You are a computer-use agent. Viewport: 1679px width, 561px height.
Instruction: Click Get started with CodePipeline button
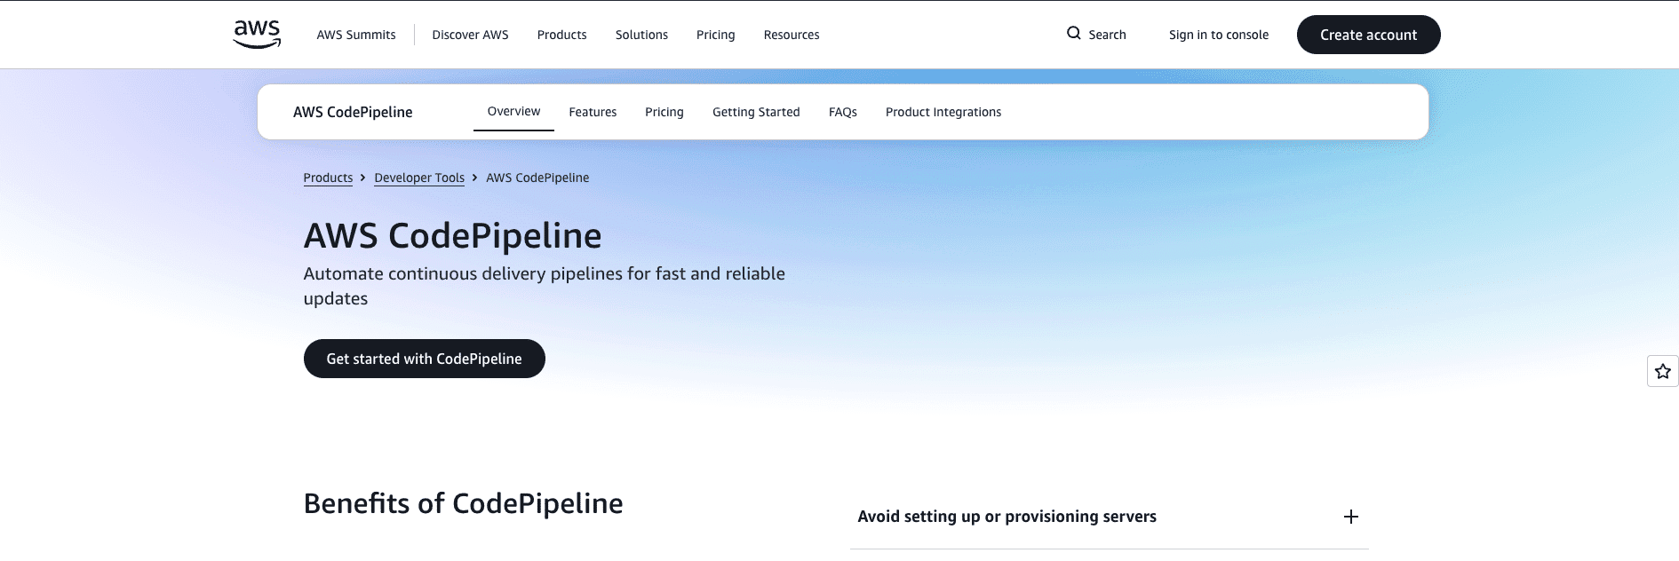[425, 359]
